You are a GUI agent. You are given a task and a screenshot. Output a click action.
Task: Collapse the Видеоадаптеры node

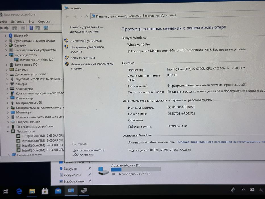click(x=6, y=55)
